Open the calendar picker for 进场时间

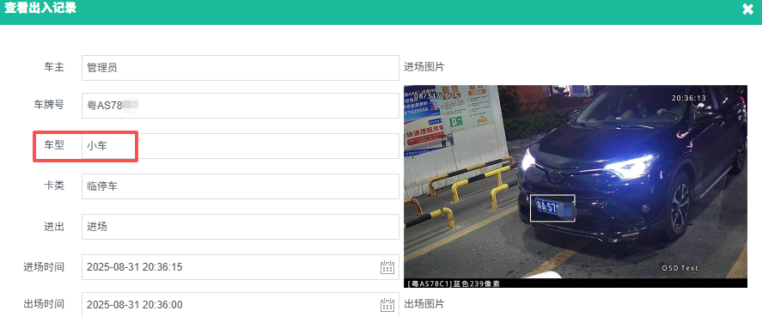coord(387,267)
